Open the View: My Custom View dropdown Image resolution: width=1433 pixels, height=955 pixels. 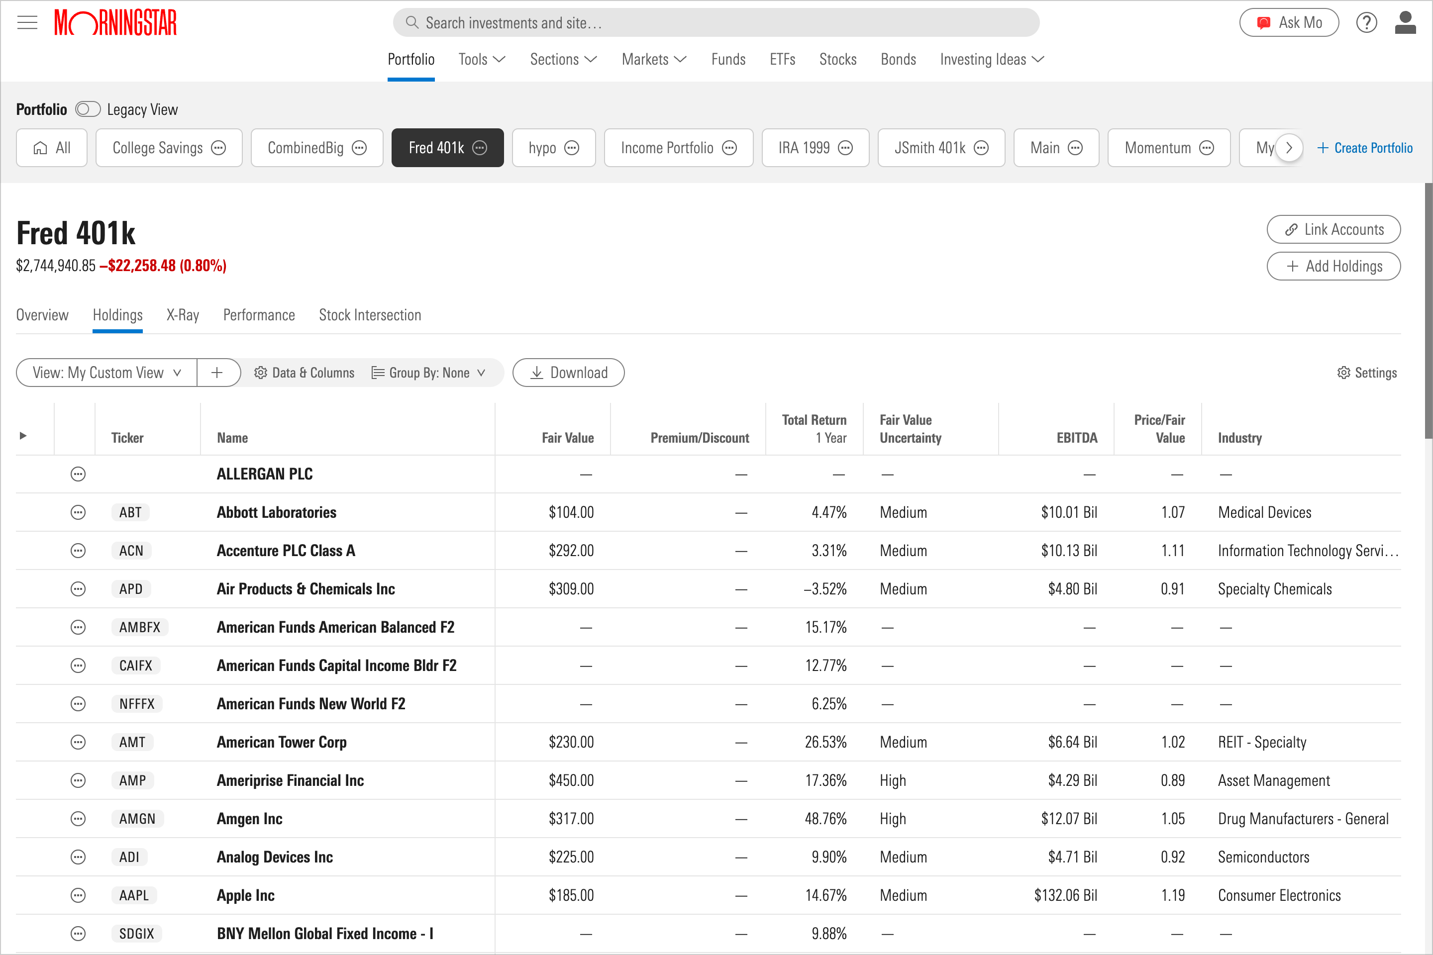(106, 373)
